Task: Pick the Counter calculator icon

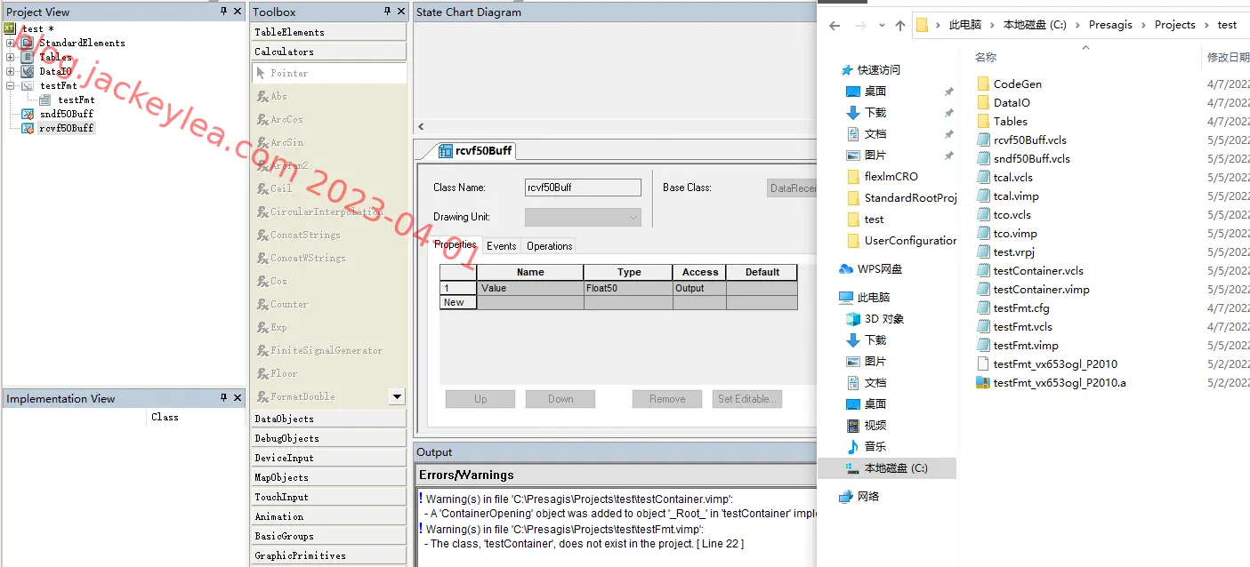Action: [x=262, y=305]
